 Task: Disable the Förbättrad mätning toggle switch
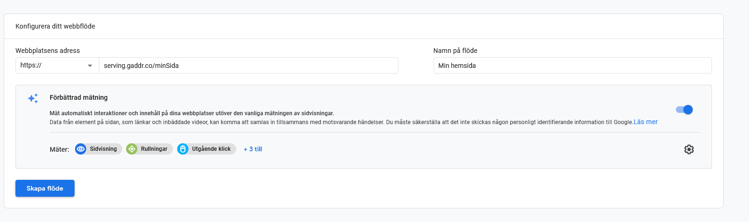click(x=684, y=110)
